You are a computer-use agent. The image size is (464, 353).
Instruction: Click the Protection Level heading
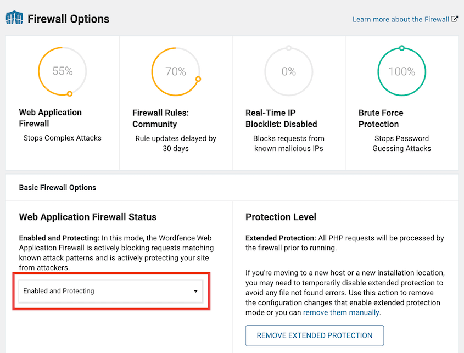(x=281, y=217)
